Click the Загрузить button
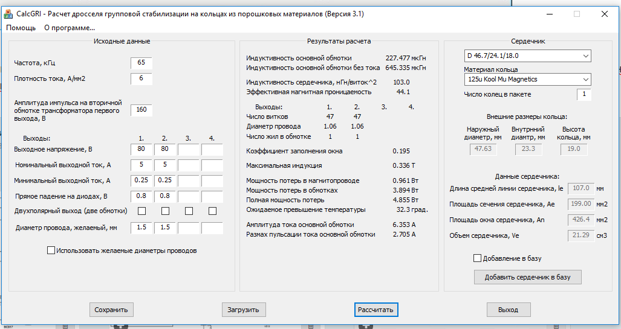621x329 pixels. click(243, 310)
